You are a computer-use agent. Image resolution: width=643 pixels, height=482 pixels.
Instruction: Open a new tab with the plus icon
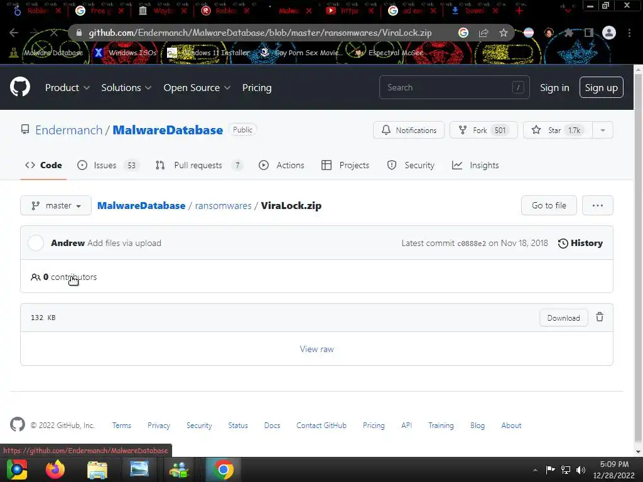click(x=519, y=11)
